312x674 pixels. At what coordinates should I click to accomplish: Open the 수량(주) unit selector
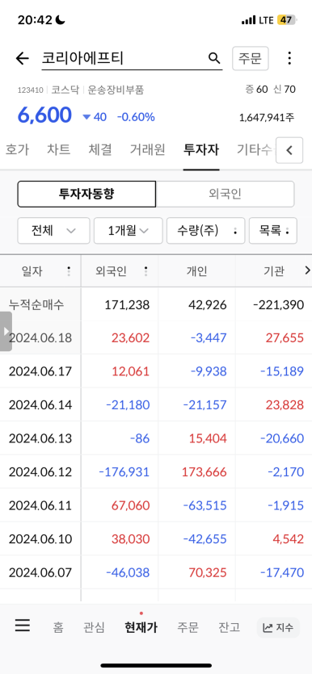click(x=205, y=231)
